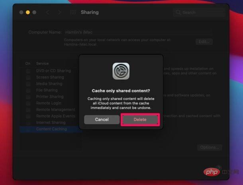Screen dimensions: 243x185
Task: Select DVD or CD Sharing service
Action: 53,71
